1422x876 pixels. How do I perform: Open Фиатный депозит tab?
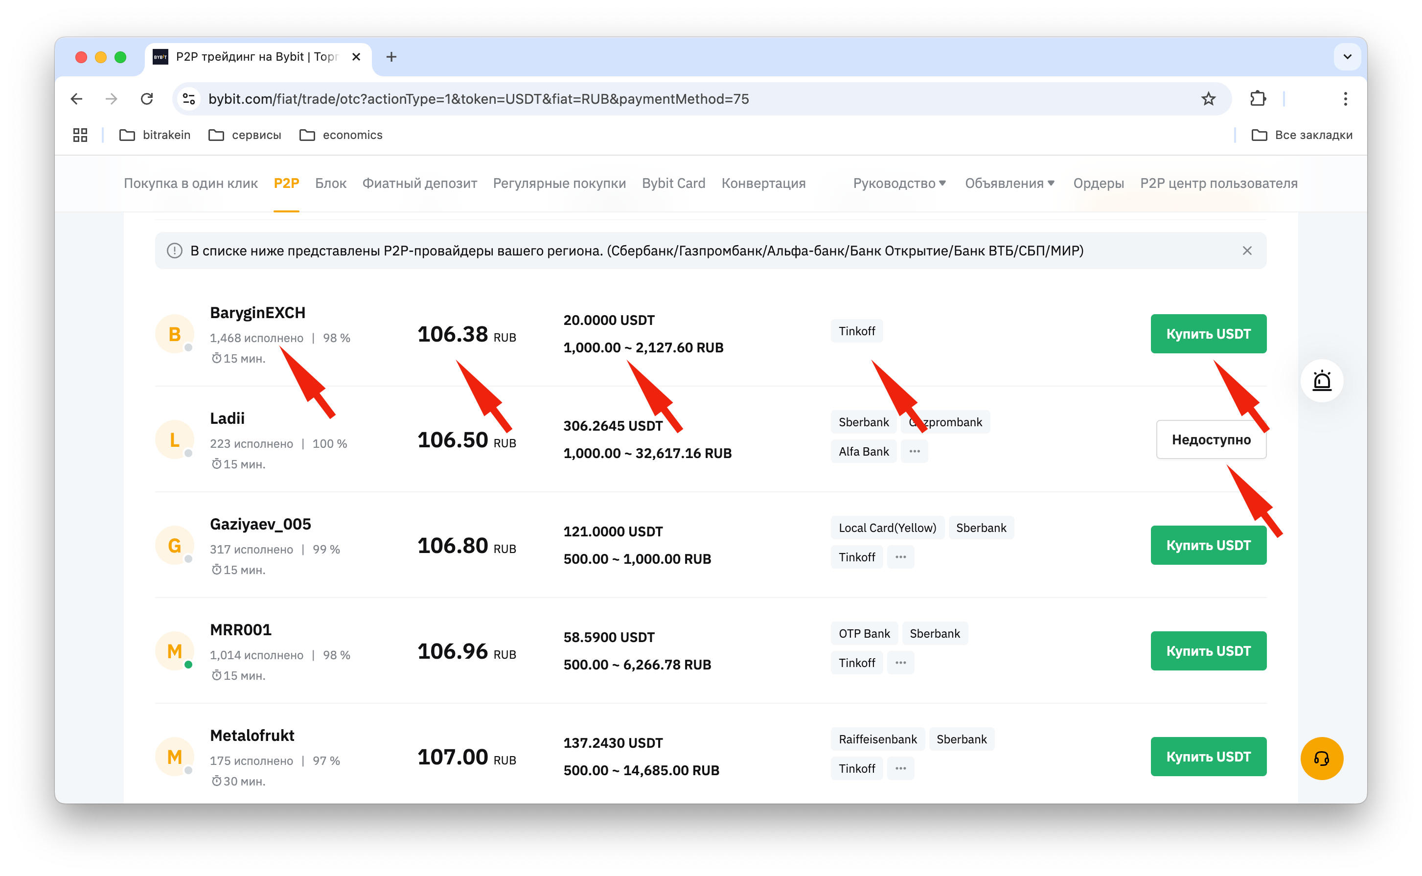419,184
